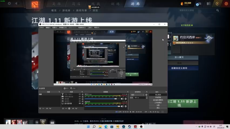Click the 创建自定义房间 button
This screenshot has width=230, height=129.
pos(183,68)
